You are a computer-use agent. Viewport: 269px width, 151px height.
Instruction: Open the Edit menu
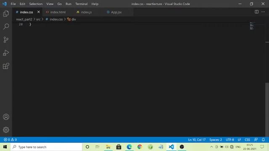pos(22,4)
